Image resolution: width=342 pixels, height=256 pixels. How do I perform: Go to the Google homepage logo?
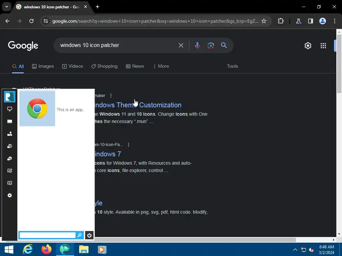pos(23,45)
